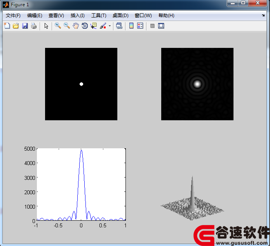Open the 插入(I) menu

coord(77,16)
